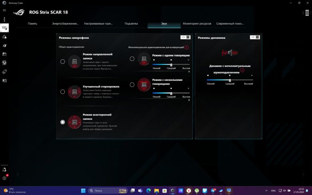Image resolution: width=312 pixels, height=195 pixels.
Task: Open uTorrent from the taskbar
Action: [197, 191]
